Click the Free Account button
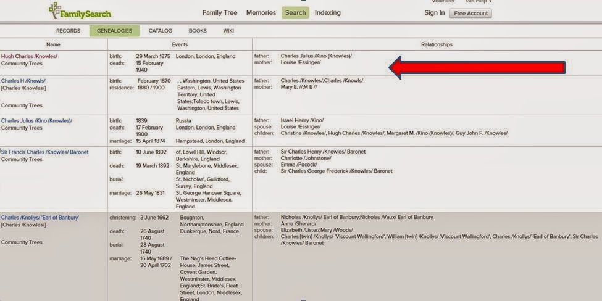The width and height of the screenshot is (602, 301). click(470, 13)
